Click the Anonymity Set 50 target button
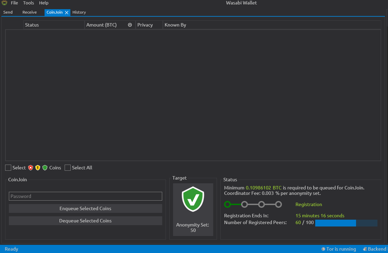This screenshot has height=253, width=388. tap(193, 209)
